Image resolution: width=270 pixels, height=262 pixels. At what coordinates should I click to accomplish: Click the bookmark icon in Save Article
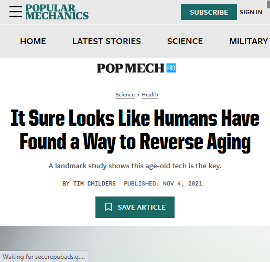tap(109, 207)
